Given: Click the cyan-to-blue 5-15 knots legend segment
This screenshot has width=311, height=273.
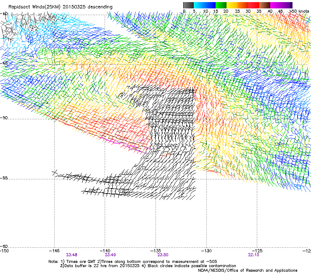Looking at the screenshot, I should pyautogui.click(x=205, y=5).
